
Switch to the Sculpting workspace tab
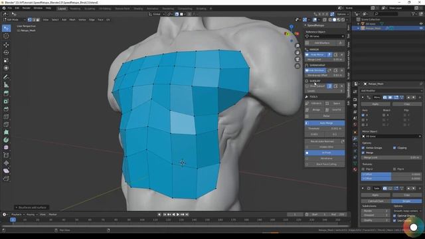click(x=90, y=9)
